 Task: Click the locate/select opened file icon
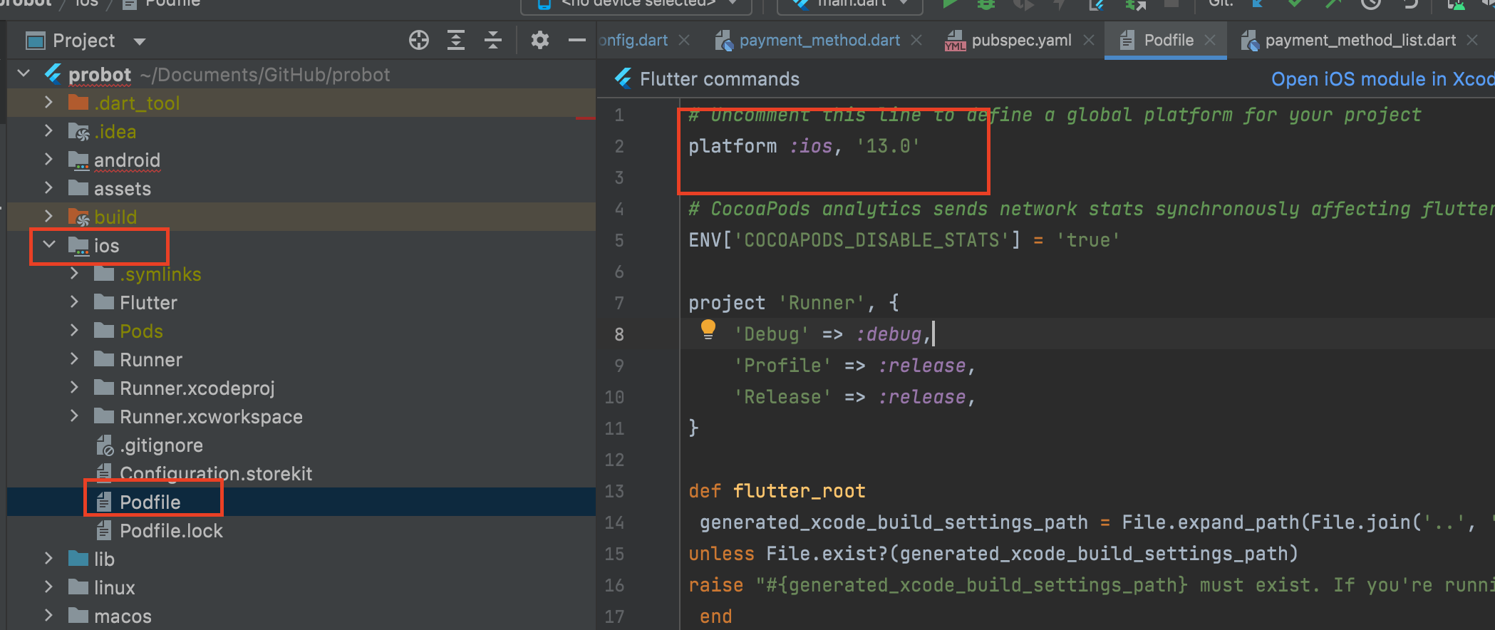pyautogui.click(x=419, y=41)
